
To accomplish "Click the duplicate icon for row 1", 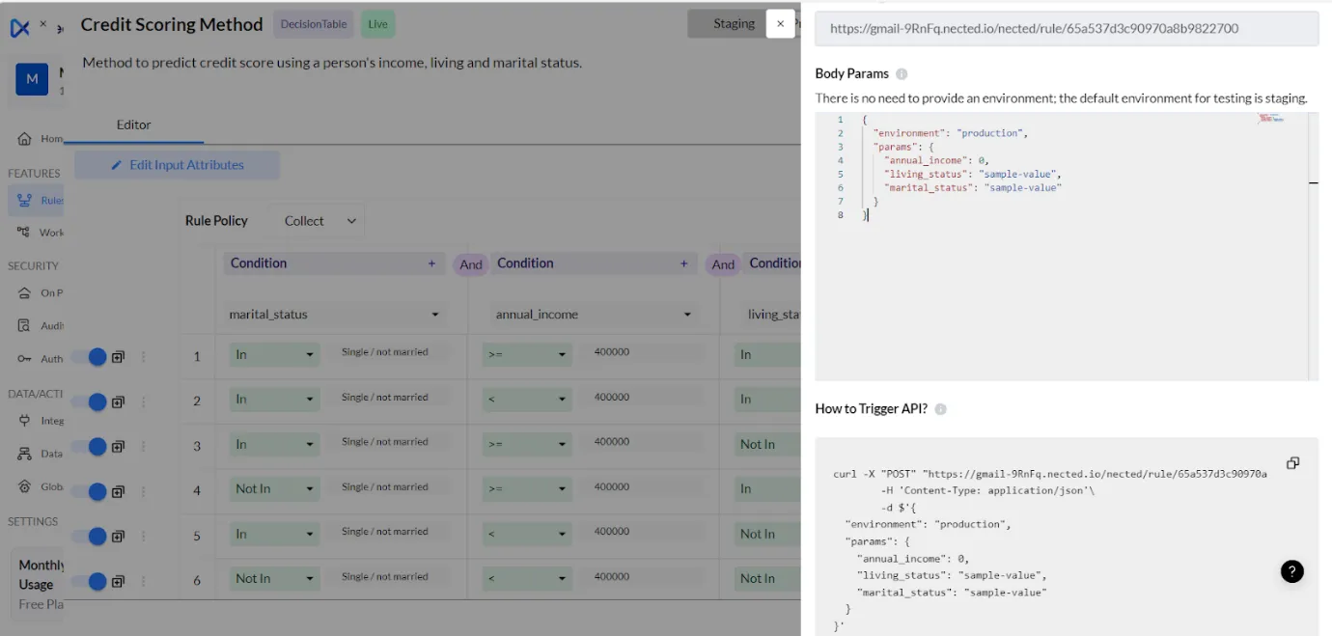I will [x=118, y=357].
